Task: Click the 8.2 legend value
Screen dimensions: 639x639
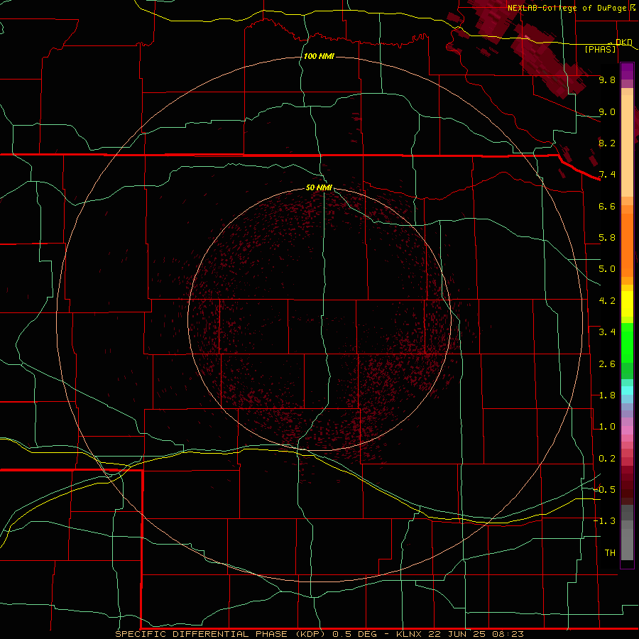Action: [607, 143]
